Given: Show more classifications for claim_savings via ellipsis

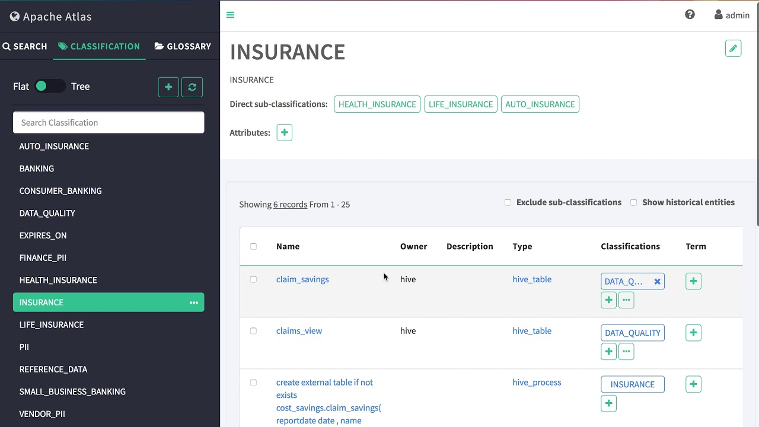Looking at the screenshot, I should point(626,299).
